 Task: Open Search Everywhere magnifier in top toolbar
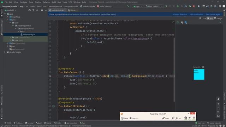coord(220,6)
